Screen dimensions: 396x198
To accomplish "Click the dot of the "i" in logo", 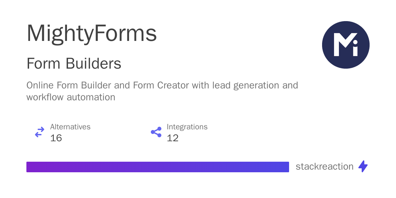I will [x=354, y=42].
